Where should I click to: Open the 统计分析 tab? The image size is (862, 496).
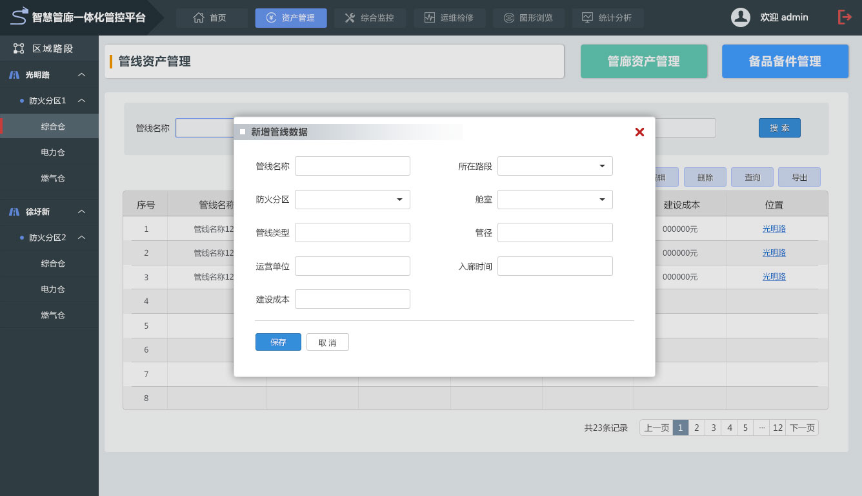(x=607, y=18)
